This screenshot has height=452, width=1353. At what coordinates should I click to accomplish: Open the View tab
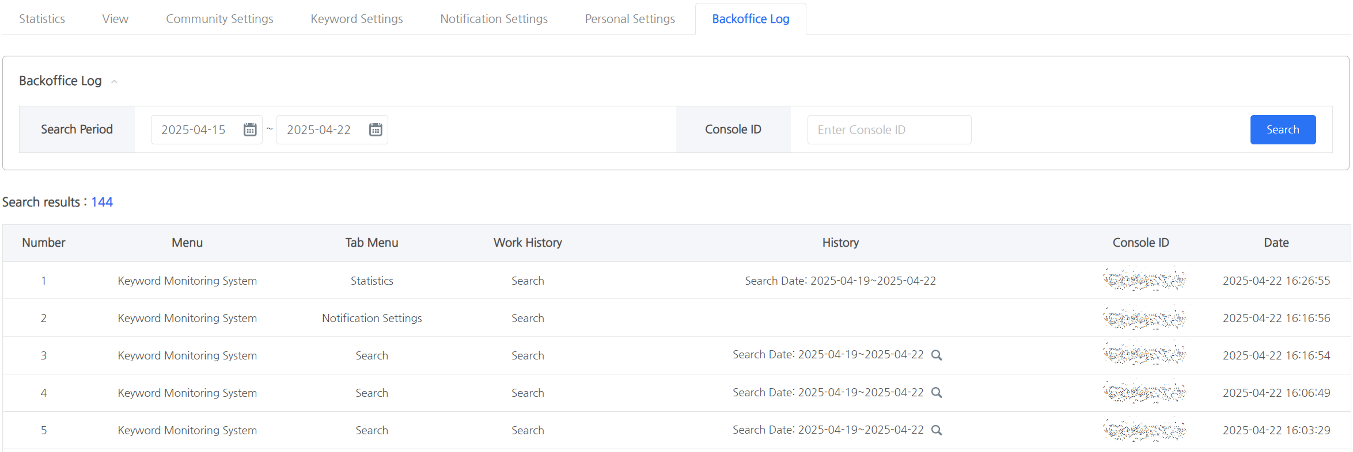[x=115, y=19]
